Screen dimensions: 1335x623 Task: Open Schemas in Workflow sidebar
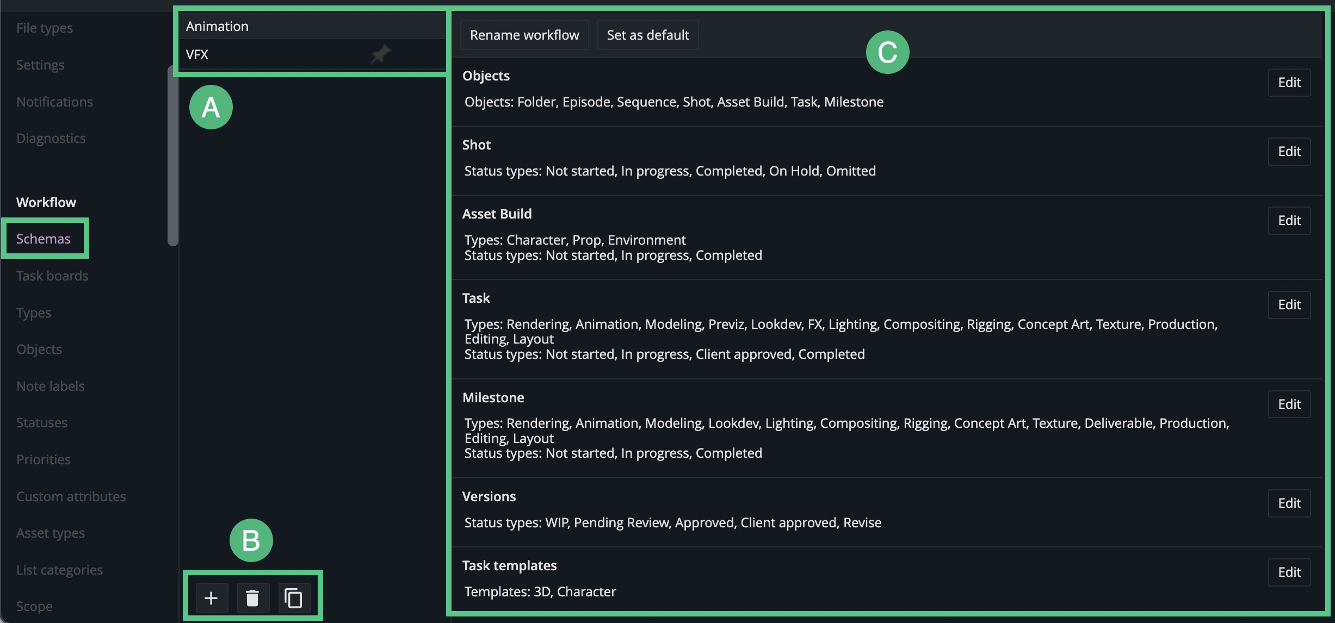(44, 239)
